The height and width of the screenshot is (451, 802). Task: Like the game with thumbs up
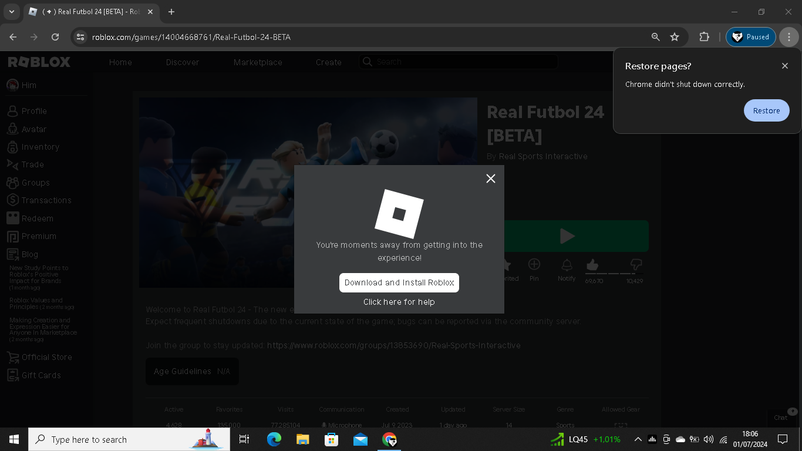pos(592,265)
